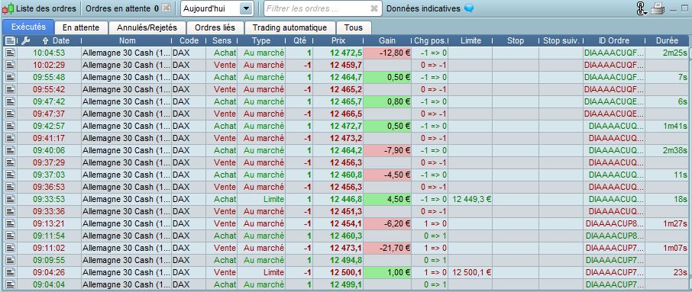Click the 4,50 € green gain cell
The width and height of the screenshot is (692, 292).
pos(387,199)
